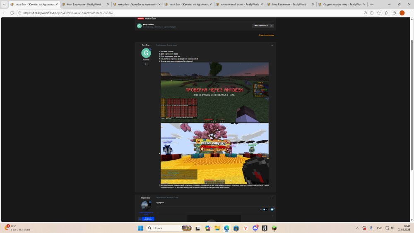Open GevSon's post options menu (ellipsis)
Viewport: 414px width, 233px height.
(x=272, y=45)
